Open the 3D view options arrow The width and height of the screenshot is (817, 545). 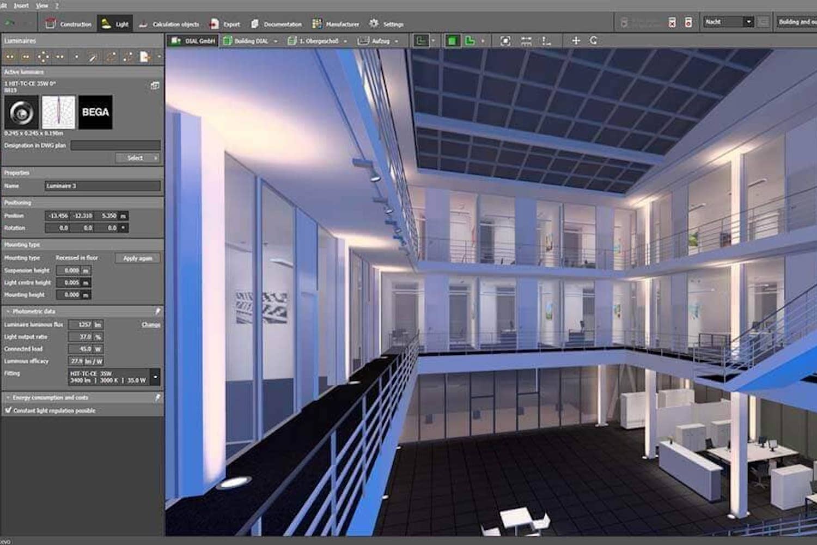[483, 41]
